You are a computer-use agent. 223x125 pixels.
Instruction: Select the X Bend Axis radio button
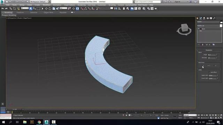tap(202, 66)
